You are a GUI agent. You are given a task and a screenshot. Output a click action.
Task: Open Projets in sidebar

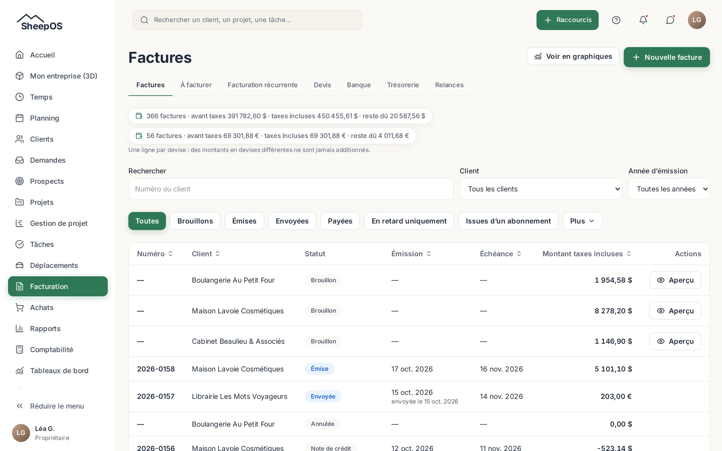coord(58,202)
